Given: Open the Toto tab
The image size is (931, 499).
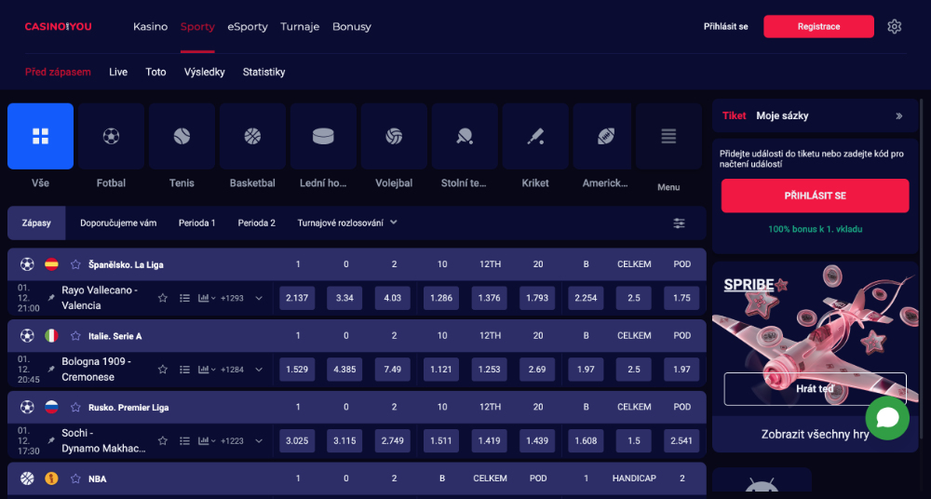Looking at the screenshot, I should point(155,72).
